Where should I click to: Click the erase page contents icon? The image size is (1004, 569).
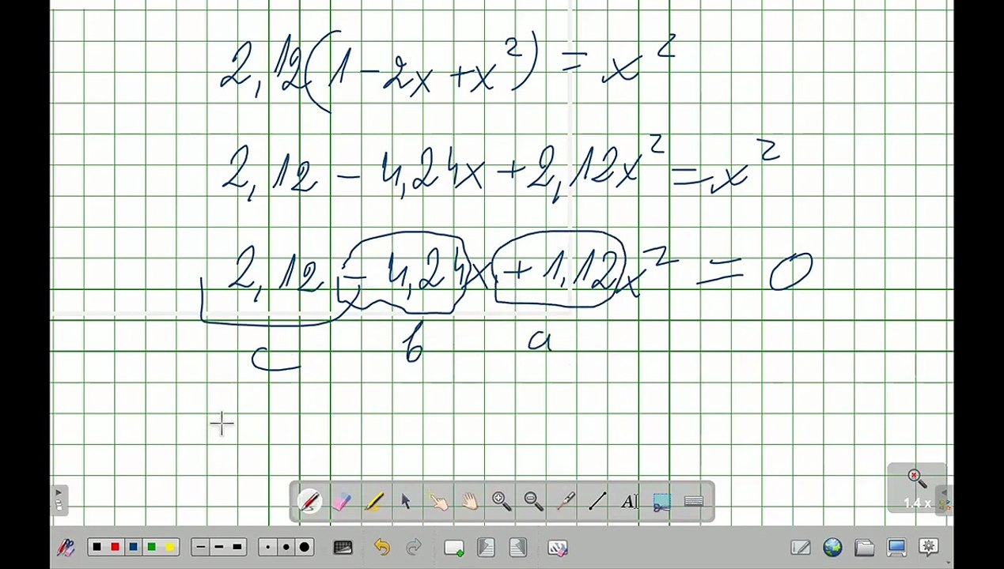click(x=558, y=547)
